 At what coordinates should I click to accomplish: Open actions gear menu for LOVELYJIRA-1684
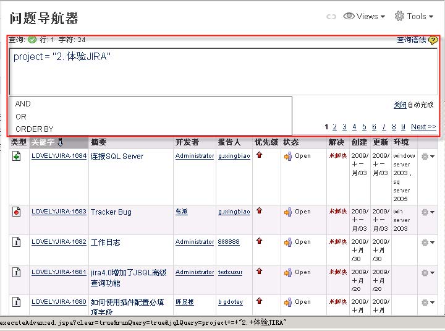pos(428,157)
